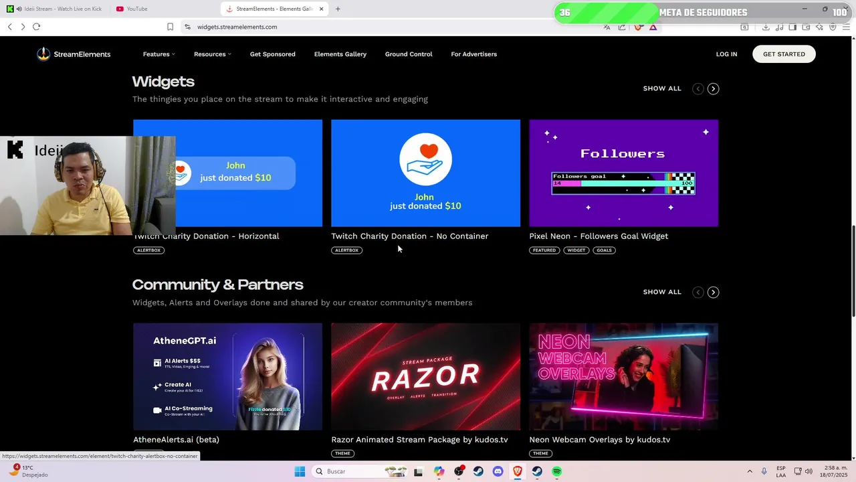Click the GOALS tag

coord(604,250)
